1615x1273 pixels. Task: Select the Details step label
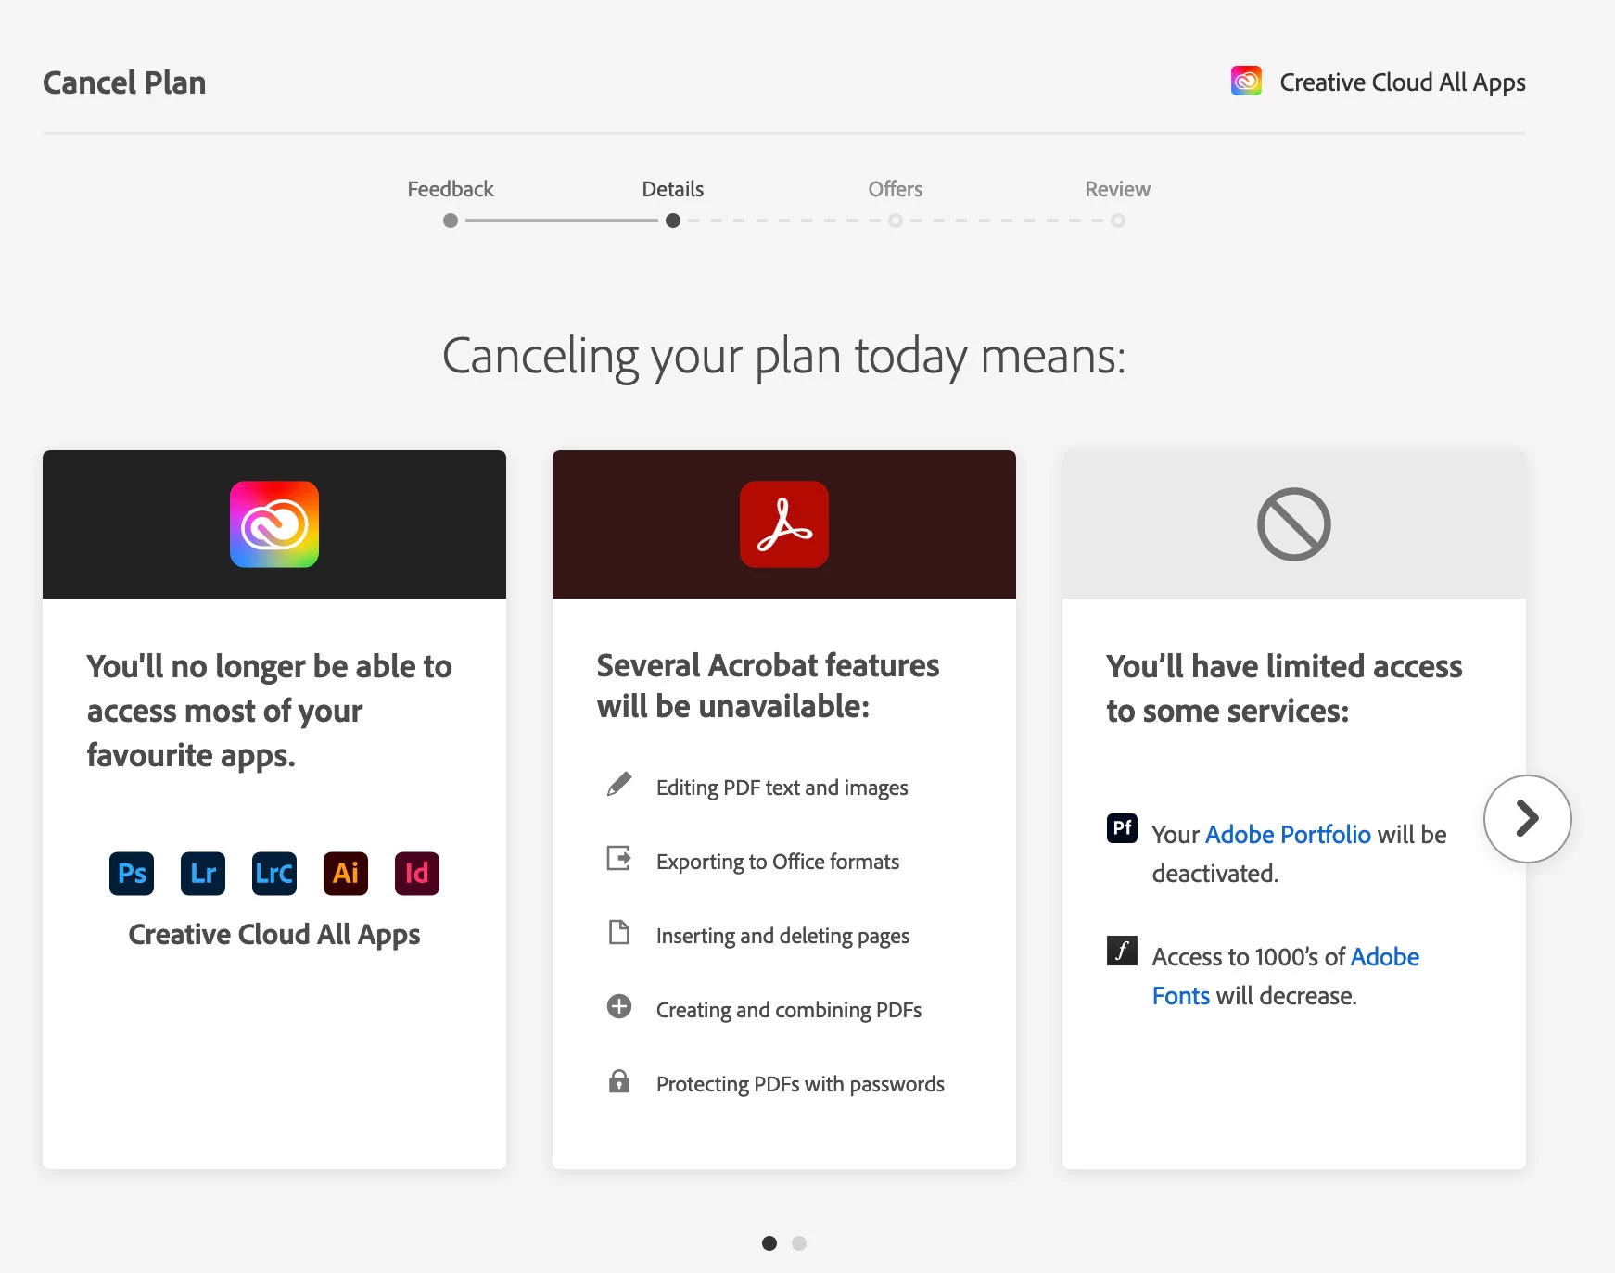click(x=673, y=189)
